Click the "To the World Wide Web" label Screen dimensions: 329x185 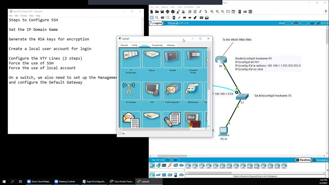237,40
